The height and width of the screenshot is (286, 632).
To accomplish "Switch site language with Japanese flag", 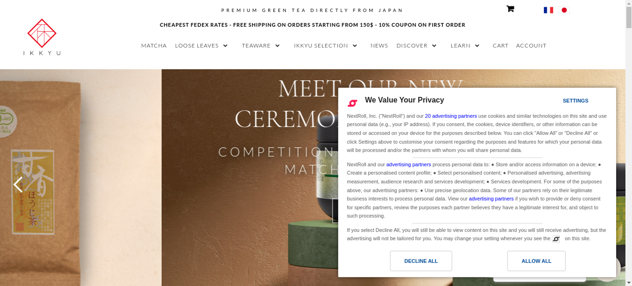I will pos(564,10).
